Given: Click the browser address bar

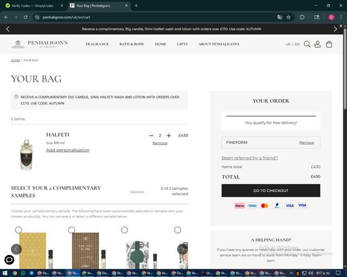Looking at the screenshot, I should tap(155, 17).
